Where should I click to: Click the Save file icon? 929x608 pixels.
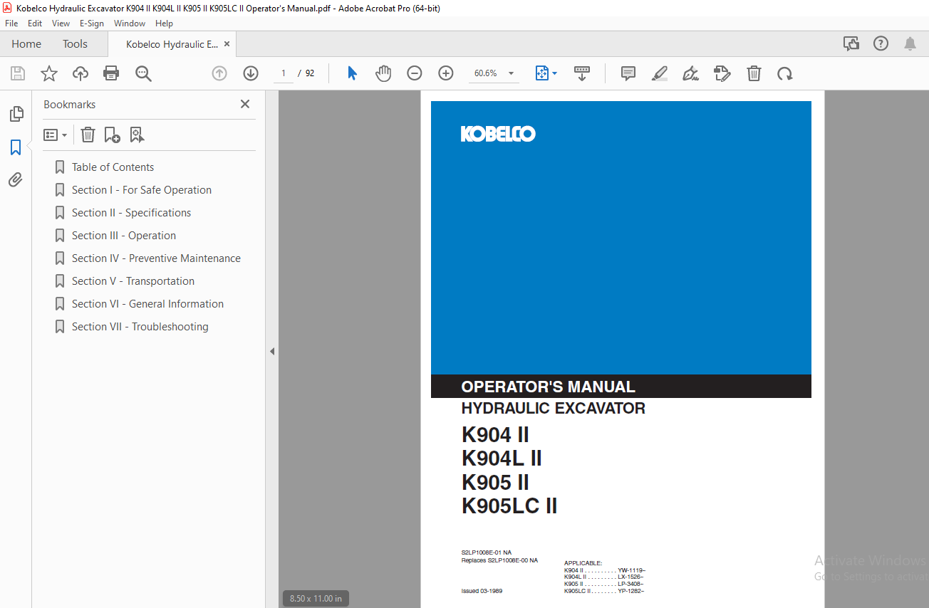[x=18, y=73]
